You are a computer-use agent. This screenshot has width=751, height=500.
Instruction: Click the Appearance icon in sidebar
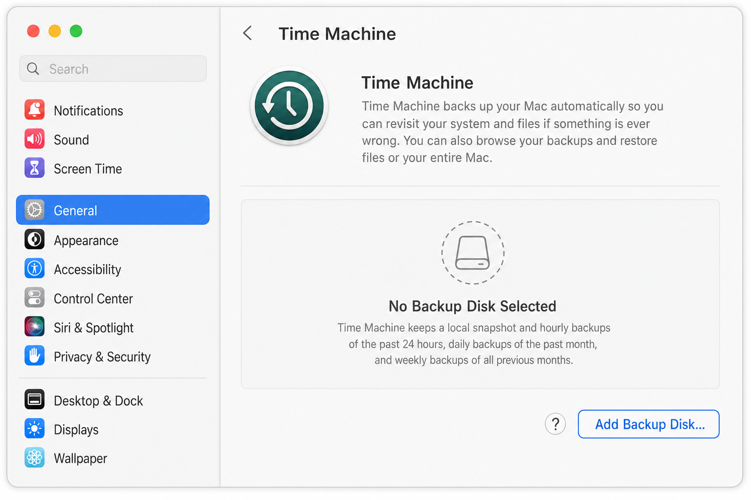pos(34,240)
